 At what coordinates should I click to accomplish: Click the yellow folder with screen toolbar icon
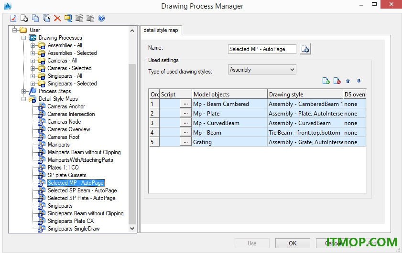68,18
